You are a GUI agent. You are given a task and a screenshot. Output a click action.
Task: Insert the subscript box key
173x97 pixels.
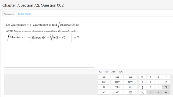(x=142, y=92)
